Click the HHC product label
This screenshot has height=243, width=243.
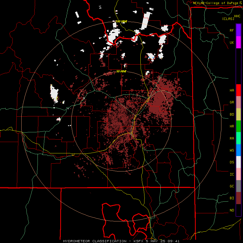pyautogui.click(x=237, y=16)
